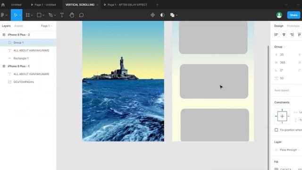Select the Frame tool
Image resolution: width=302 pixels, height=170 pixels.
click(x=28, y=15)
